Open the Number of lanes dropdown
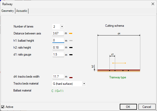 (62, 27)
